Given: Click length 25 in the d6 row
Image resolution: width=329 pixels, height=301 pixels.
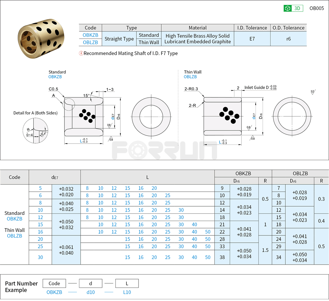Looking at the screenshot, I should coord(168,196).
